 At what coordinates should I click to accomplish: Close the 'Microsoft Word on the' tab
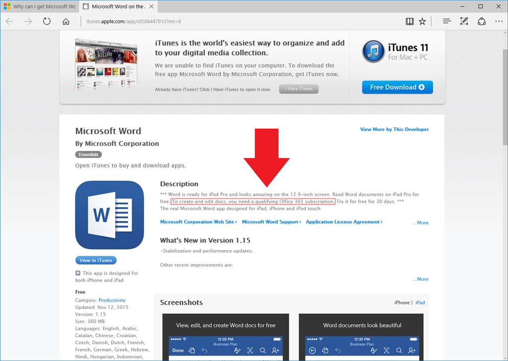pos(151,6)
